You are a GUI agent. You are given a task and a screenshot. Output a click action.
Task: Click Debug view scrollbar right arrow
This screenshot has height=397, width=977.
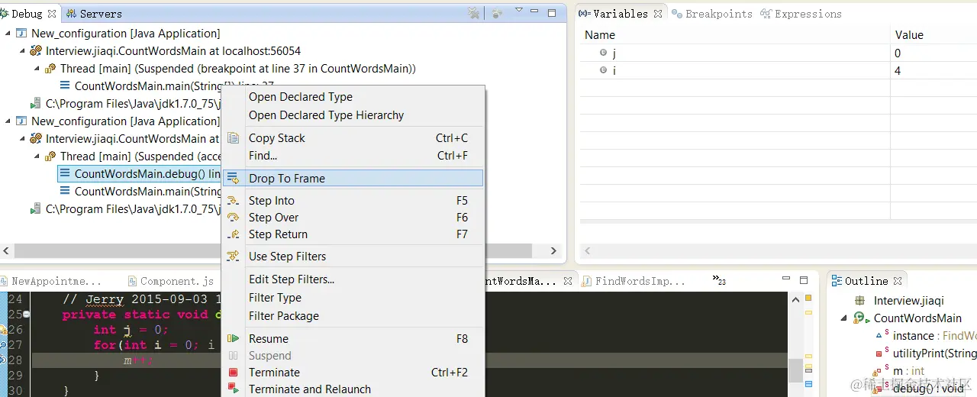(554, 250)
